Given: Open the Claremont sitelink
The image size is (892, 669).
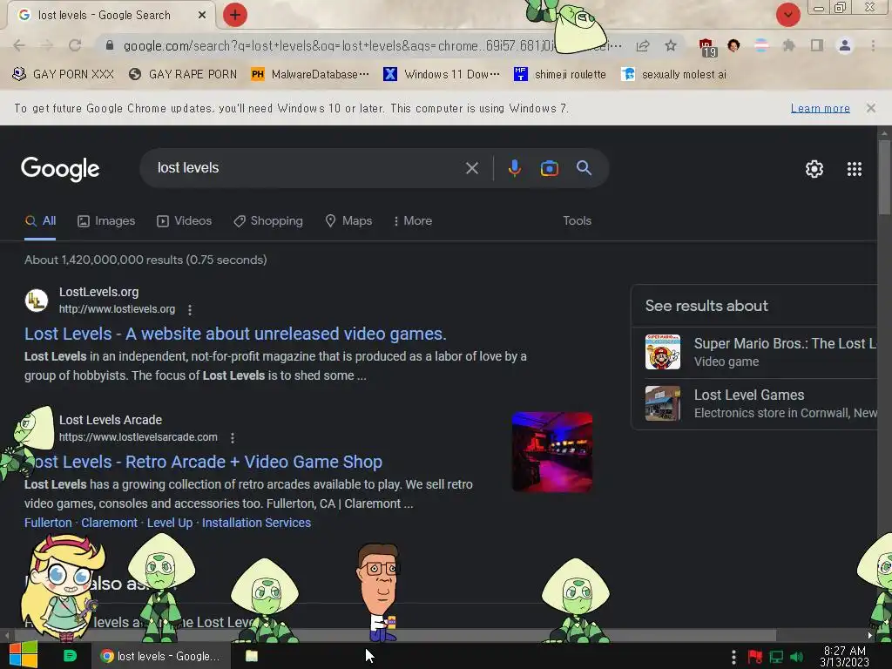Looking at the screenshot, I should coord(109,523).
